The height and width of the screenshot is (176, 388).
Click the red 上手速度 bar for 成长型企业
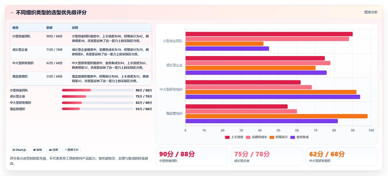click(255, 58)
